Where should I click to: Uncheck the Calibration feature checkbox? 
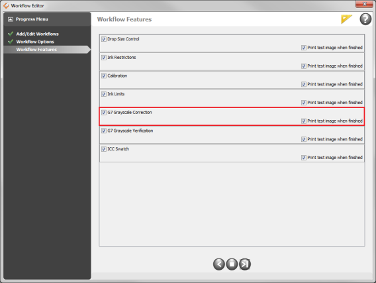tap(104, 76)
